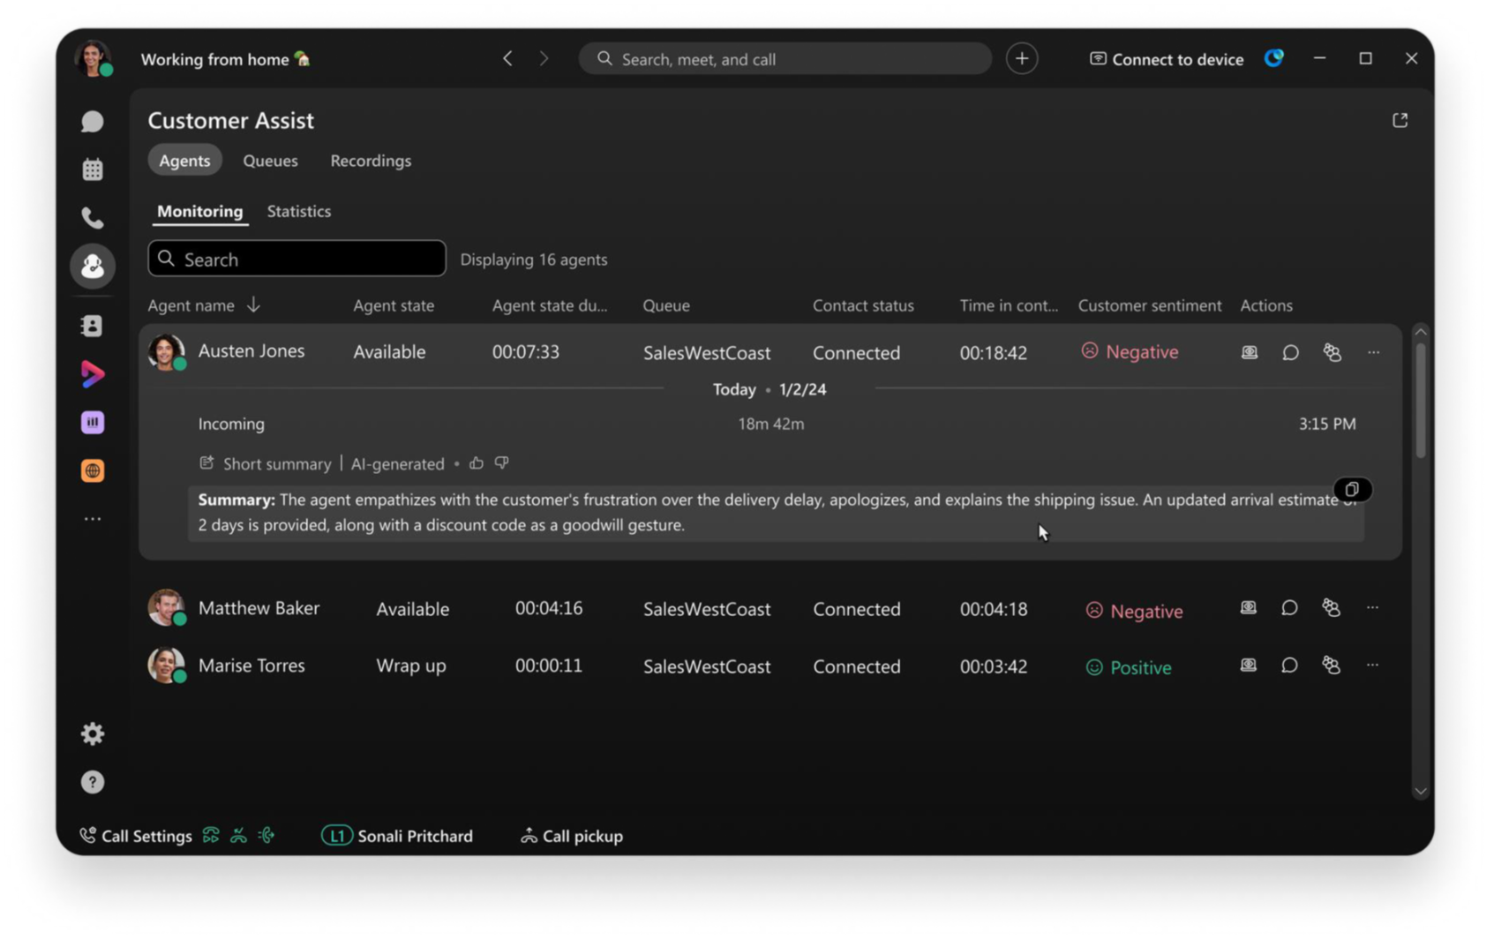
Task: Open the Contacts sidebar icon
Action: [93, 326]
